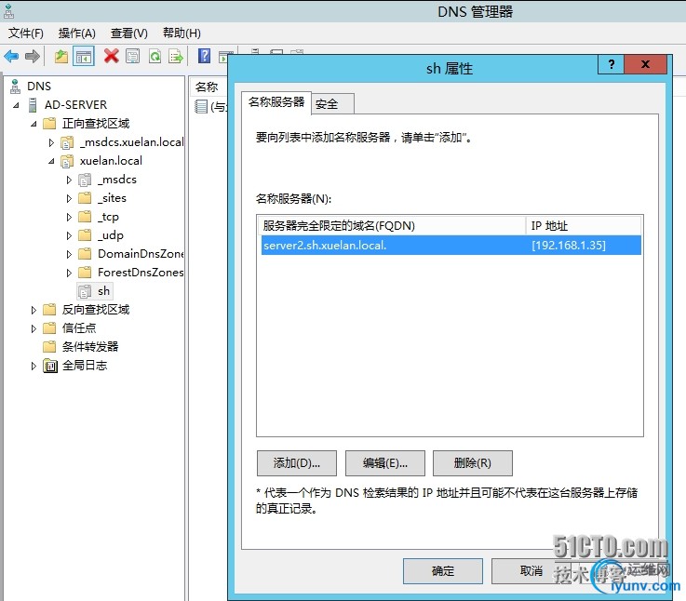Open the Properties toolbar icon

(x=132, y=57)
